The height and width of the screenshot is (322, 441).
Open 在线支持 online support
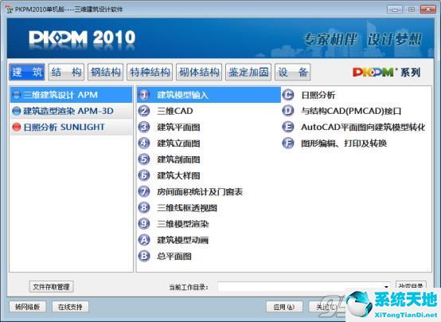[70, 307]
